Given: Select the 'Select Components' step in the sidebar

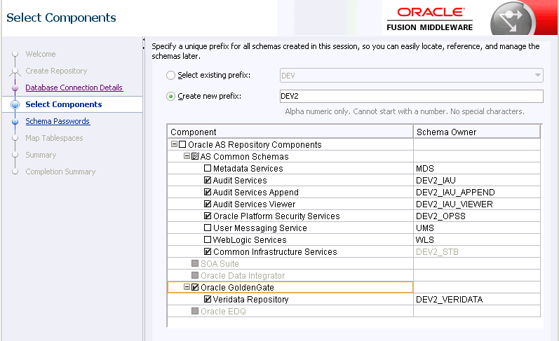Looking at the screenshot, I should (x=63, y=104).
